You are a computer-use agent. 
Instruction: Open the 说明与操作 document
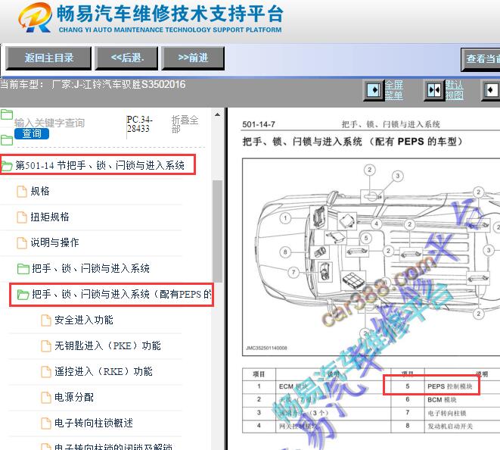[x=55, y=242]
